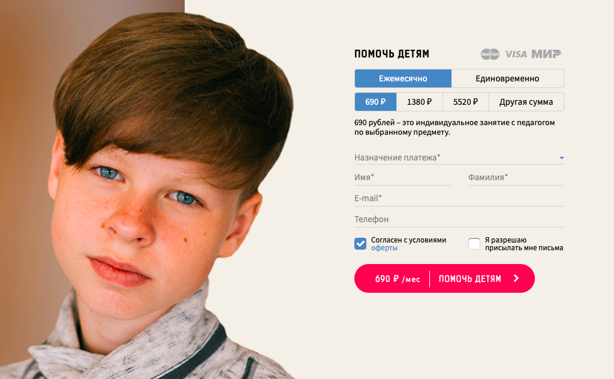Click into the 'Телефон' field
Screen dimensions: 614x379
coord(459,219)
